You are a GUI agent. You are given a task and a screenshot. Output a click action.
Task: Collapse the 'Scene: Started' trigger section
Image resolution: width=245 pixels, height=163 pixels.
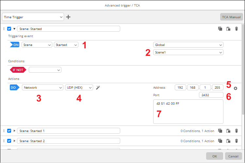[x=14, y=29]
